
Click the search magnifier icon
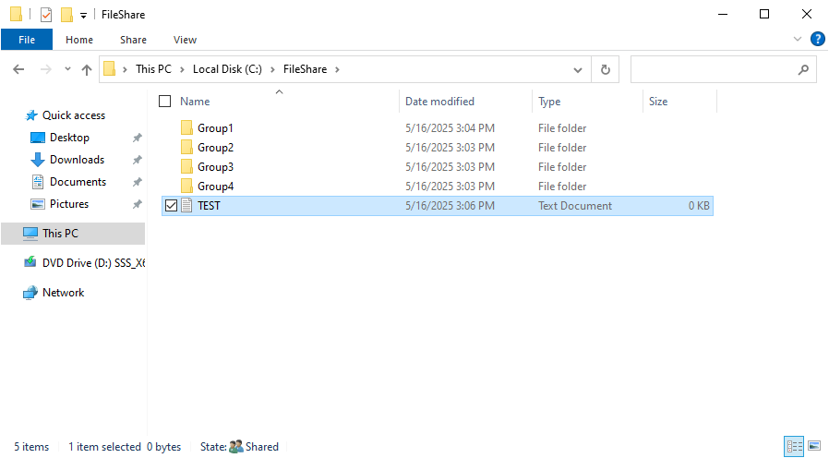coord(804,69)
